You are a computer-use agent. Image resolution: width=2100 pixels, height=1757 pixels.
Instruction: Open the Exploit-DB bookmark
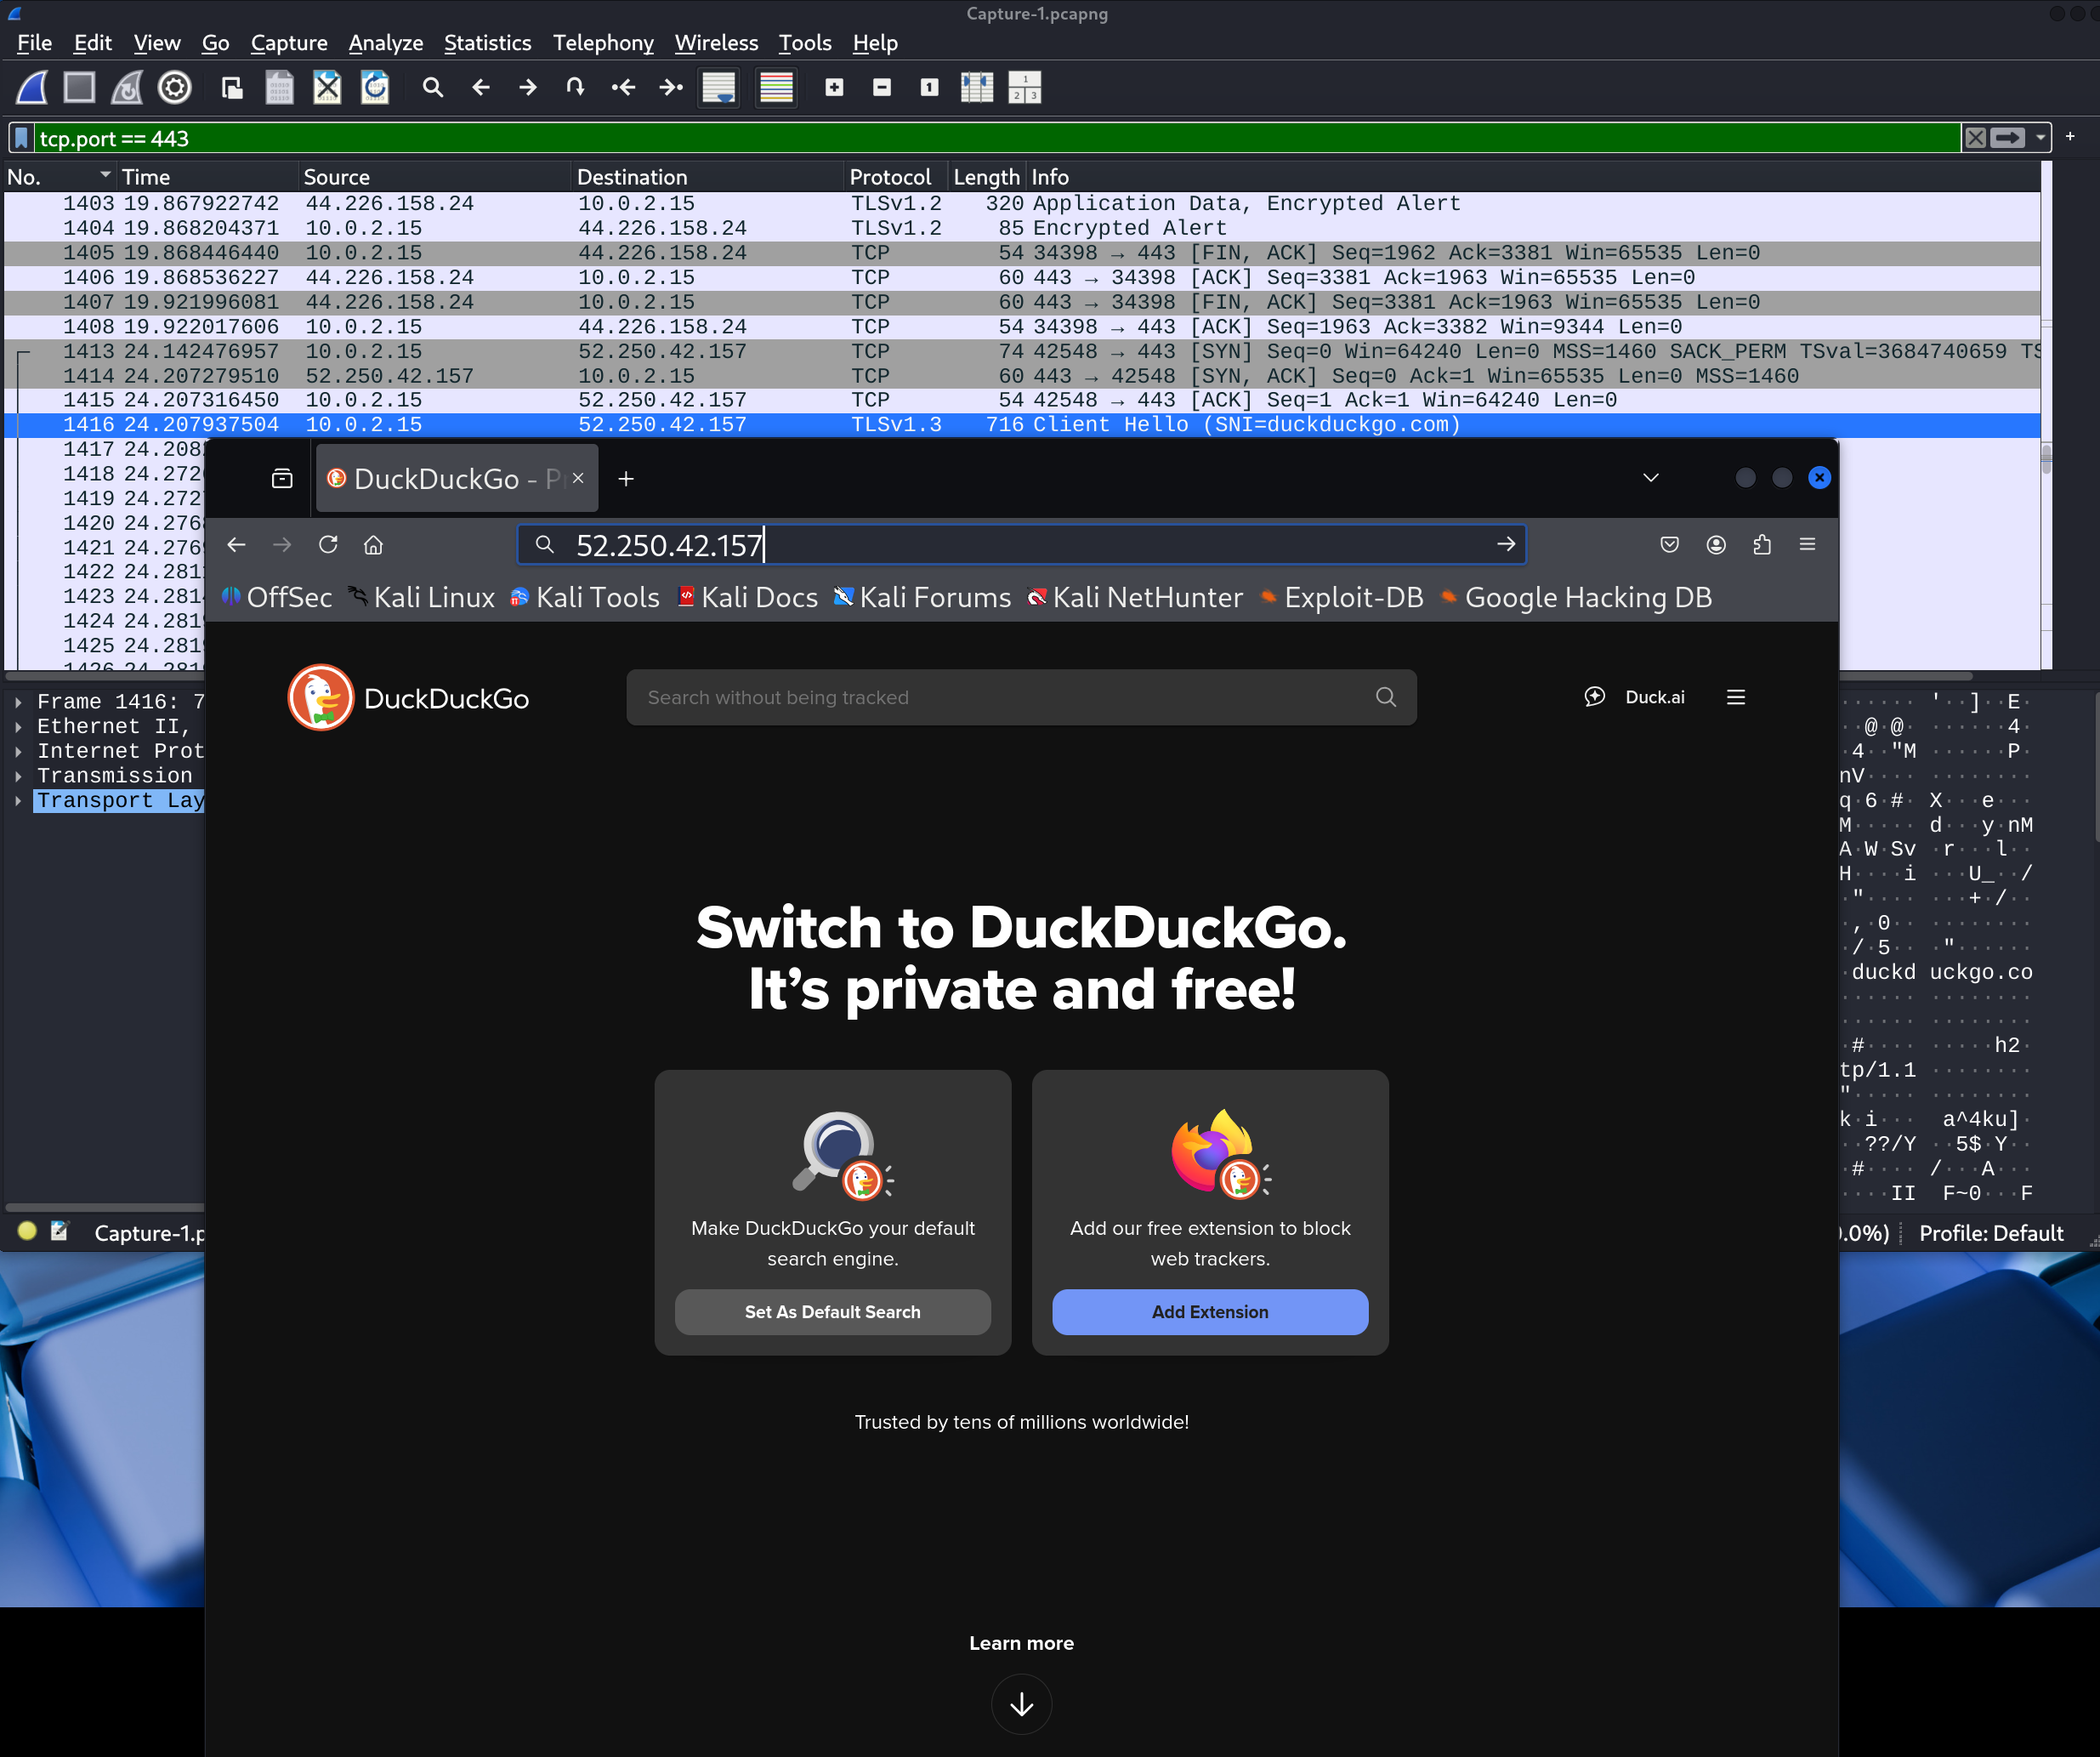1341,598
